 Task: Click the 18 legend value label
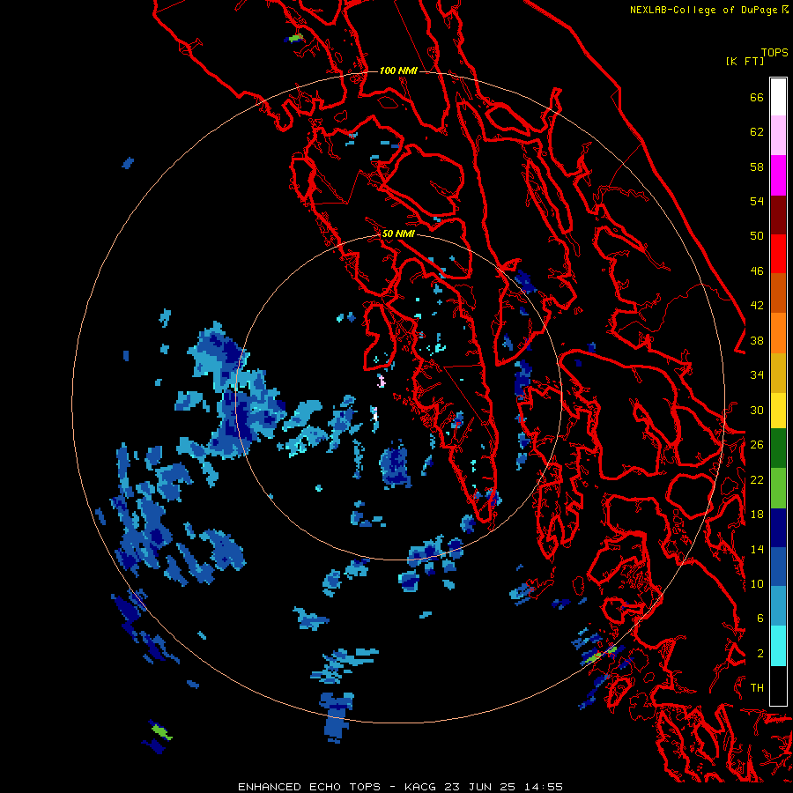tap(757, 515)
